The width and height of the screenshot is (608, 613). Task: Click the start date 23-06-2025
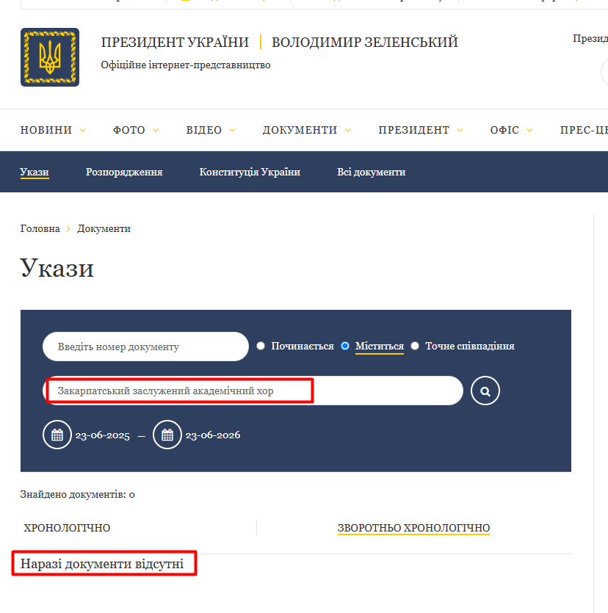103,435
